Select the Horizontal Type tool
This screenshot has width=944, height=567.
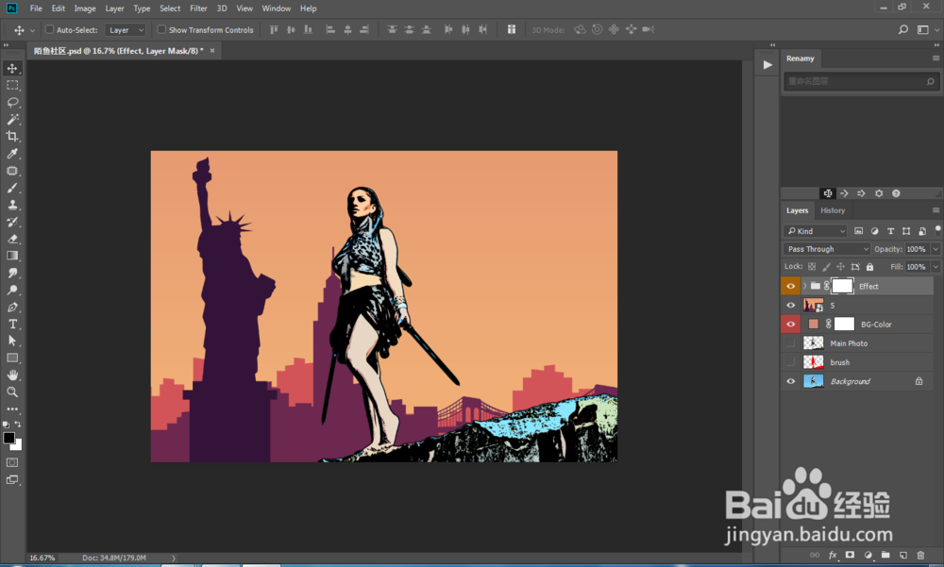coord(12,324)
